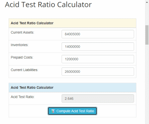Compute Acid Test Ratio button click
Viewport: 149px width, 124px height.
point(73,111)
